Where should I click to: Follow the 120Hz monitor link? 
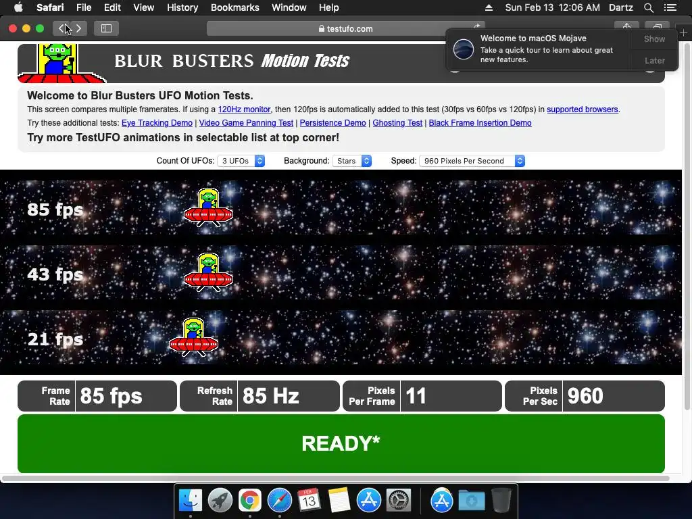pyautogui.click(x=244, y=109)
